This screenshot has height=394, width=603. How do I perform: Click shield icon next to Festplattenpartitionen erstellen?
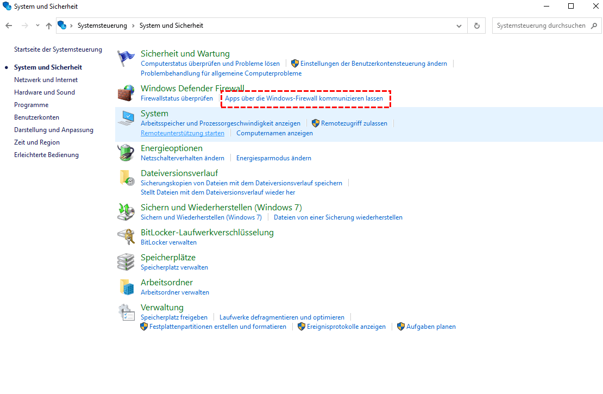click(144, 327)
